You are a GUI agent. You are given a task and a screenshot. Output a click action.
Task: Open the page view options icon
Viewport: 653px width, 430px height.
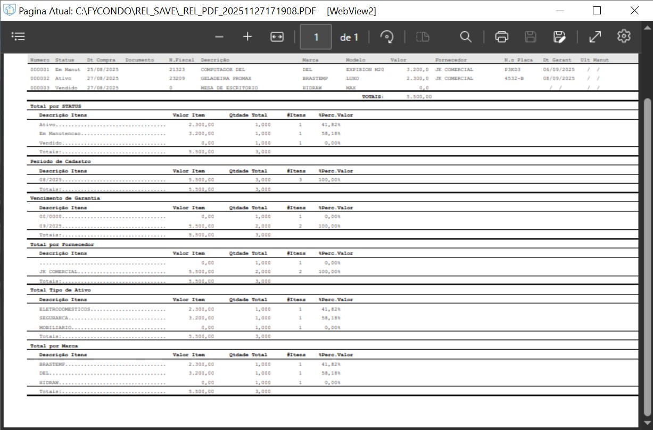click(423, 37)
